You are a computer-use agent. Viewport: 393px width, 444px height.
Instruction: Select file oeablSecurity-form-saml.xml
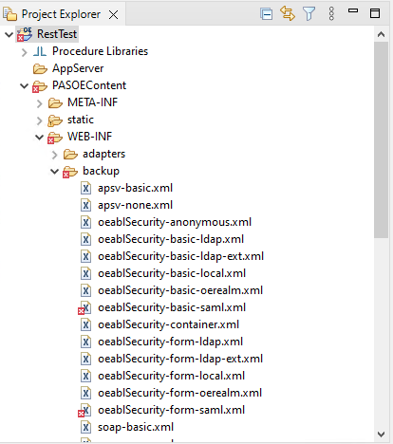click(x=171, y=410)
